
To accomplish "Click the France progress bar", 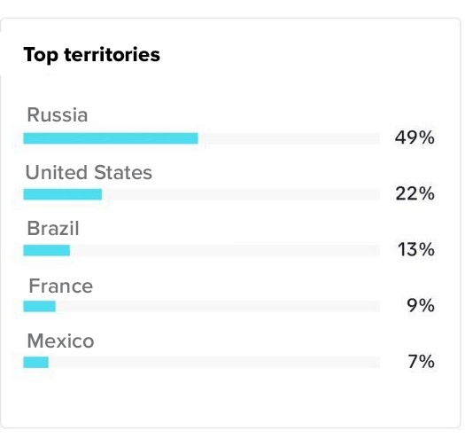I will 202,306.
